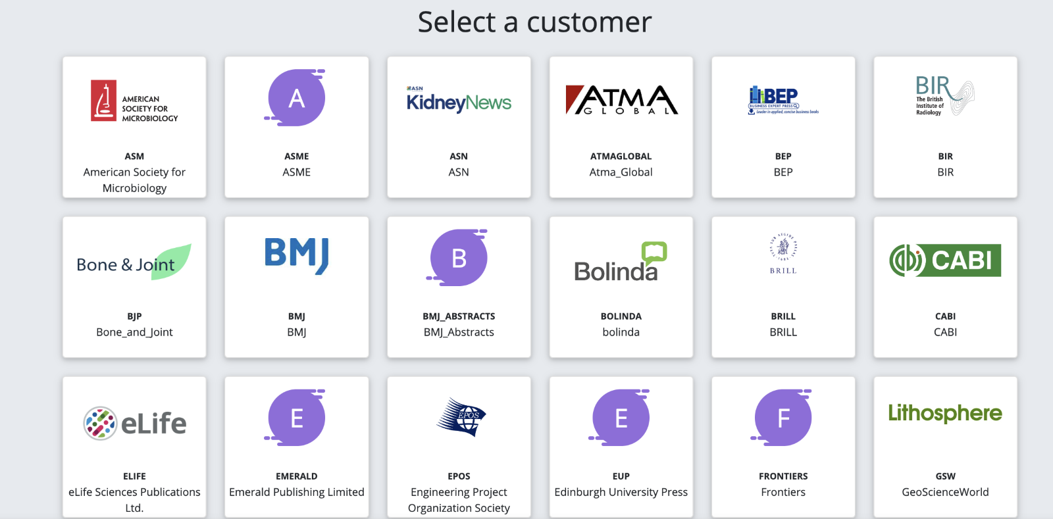1053x519 pixels.
Task: Click the purple E icon for Emerald
Action: pos(296,418)
